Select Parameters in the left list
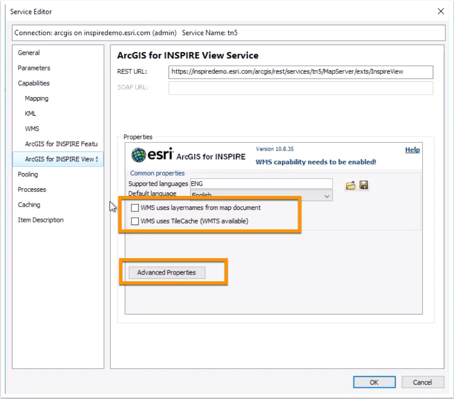This screenshot has height=399, width=454. click(x=34, y=68)
